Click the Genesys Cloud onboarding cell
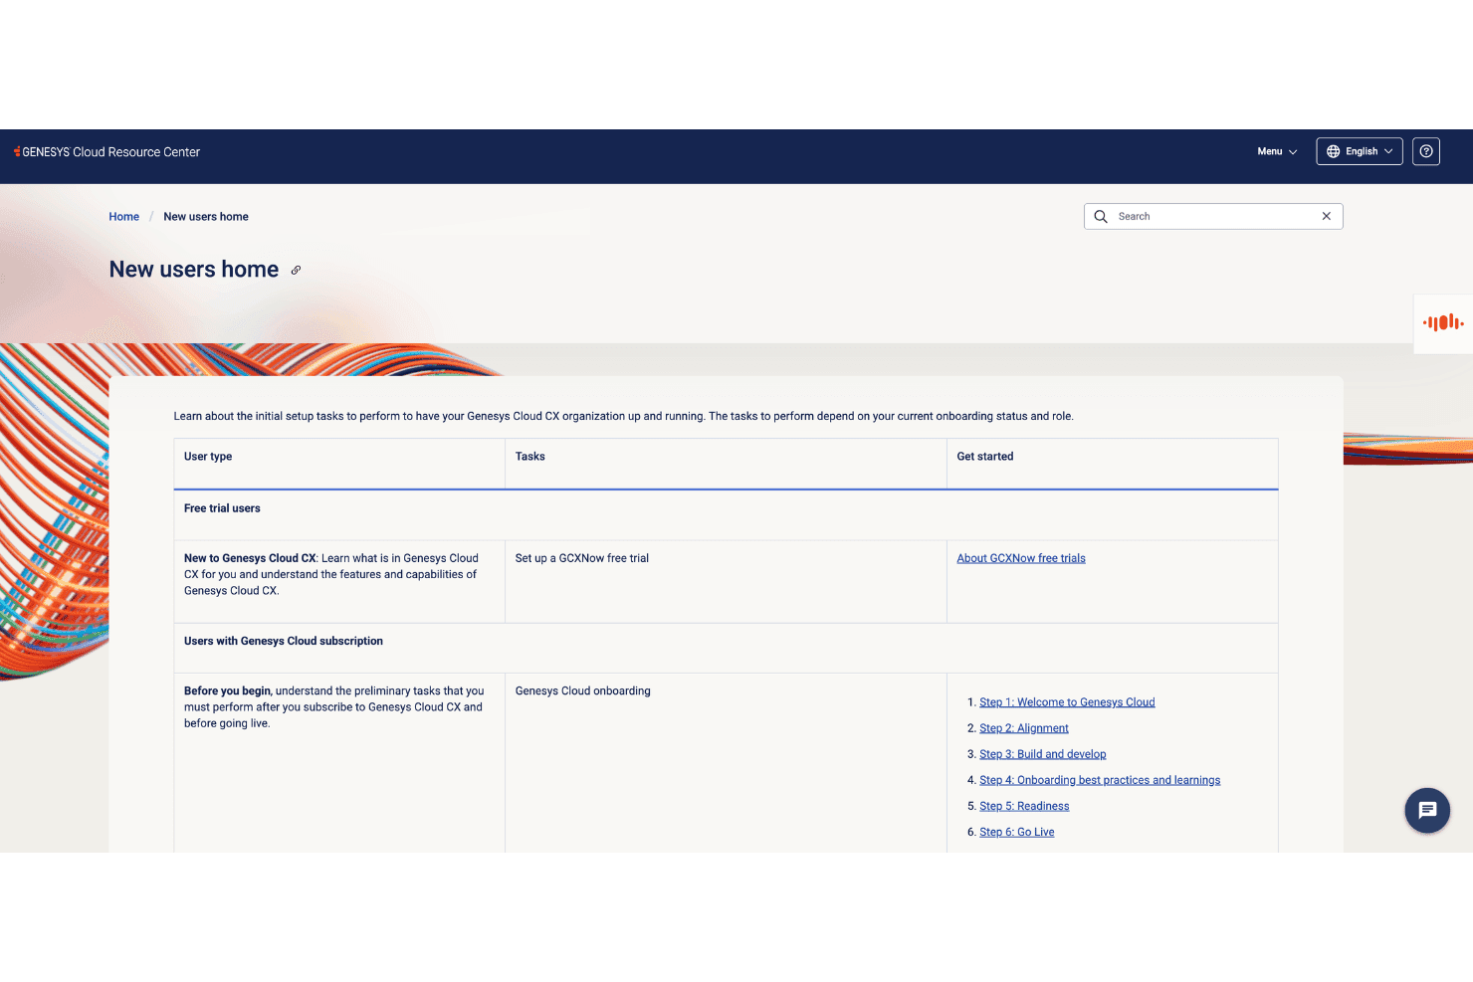This screenshot has height=982, width=1473. (x=583, y=690)
